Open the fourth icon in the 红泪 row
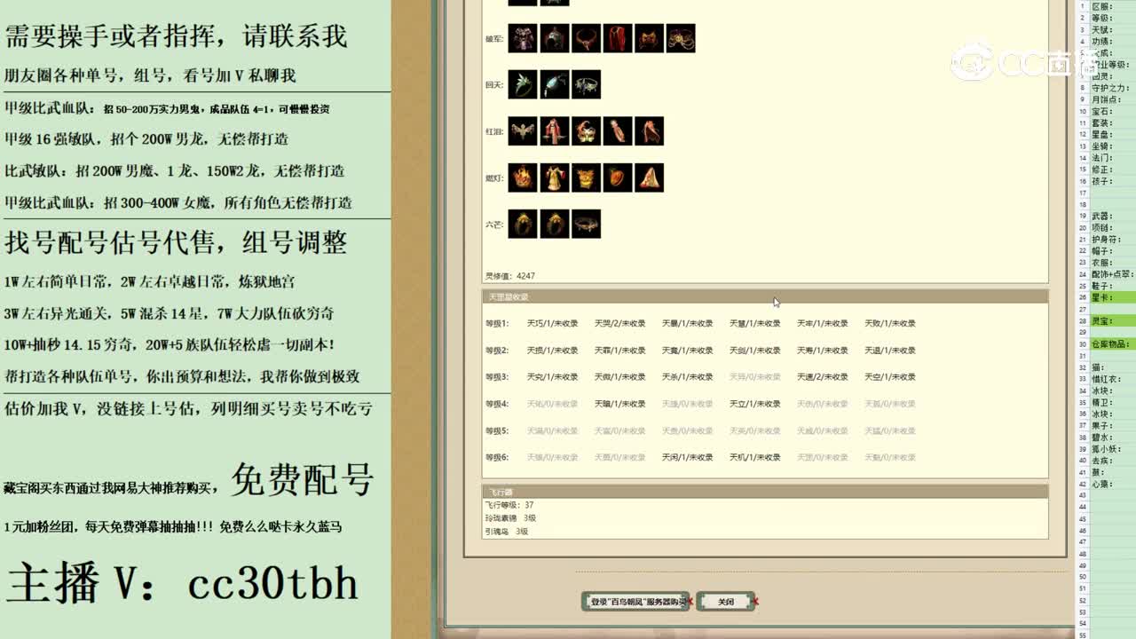The width and height of the screenshot is (1136, 639). (x=618, y=131)
